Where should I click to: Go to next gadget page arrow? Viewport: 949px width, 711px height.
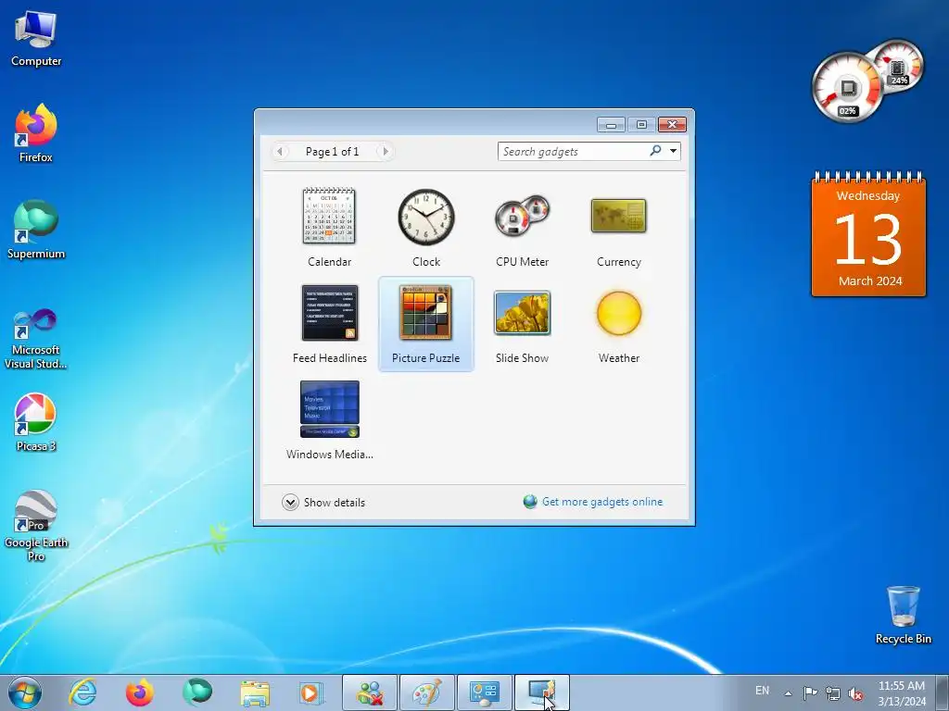(386, 151)
